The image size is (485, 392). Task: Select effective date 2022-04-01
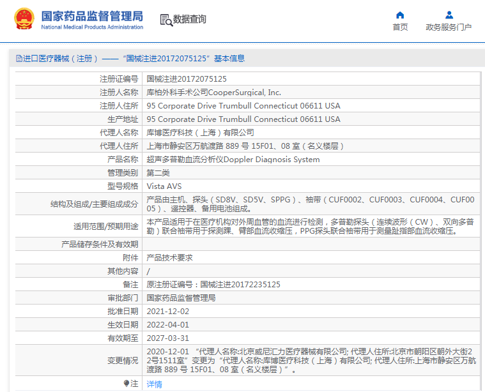click(x=167, y=324)
